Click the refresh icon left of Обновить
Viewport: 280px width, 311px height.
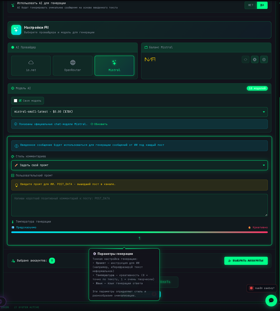click(92, 124)
